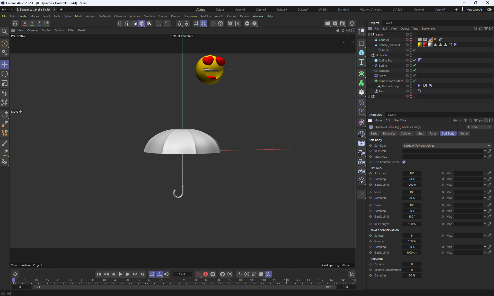Click the Structural springs value field
Screen dimensions: 494x296
coord(412,173)
